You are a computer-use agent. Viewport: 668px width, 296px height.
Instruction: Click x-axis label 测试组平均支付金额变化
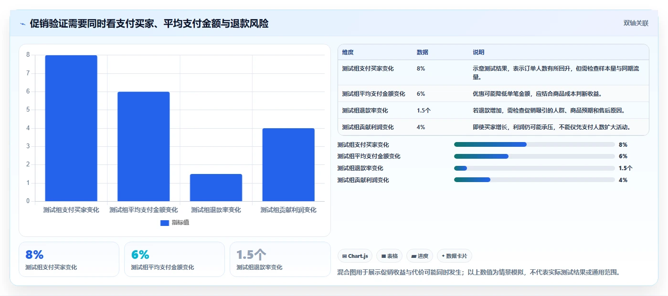(144, 210)
